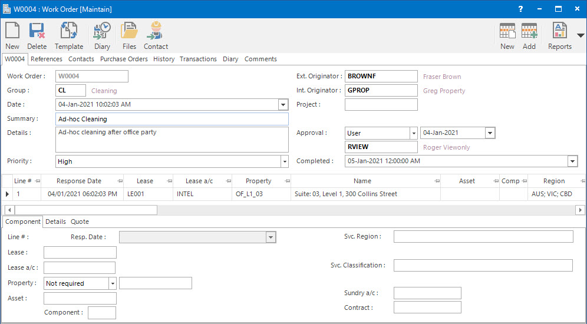Open the Approval User dropdown
Screen dimensions: 587x324
(413, 133)
